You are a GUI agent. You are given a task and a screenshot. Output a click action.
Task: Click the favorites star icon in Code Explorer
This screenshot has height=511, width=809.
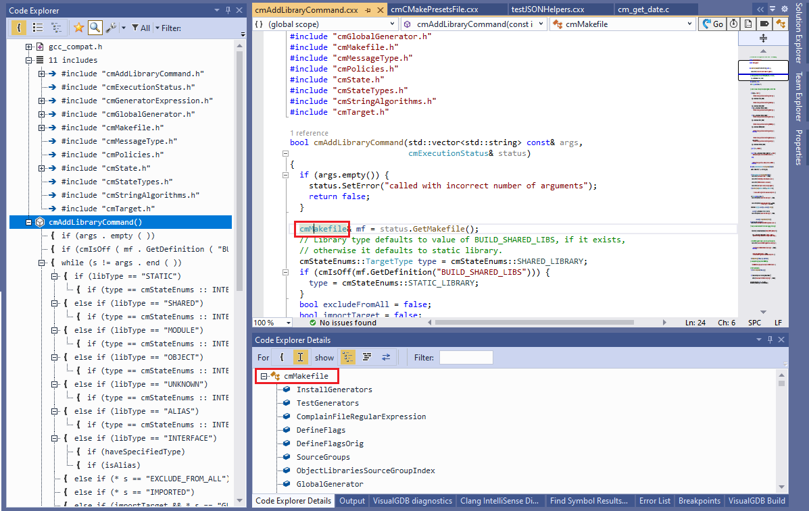78,28
